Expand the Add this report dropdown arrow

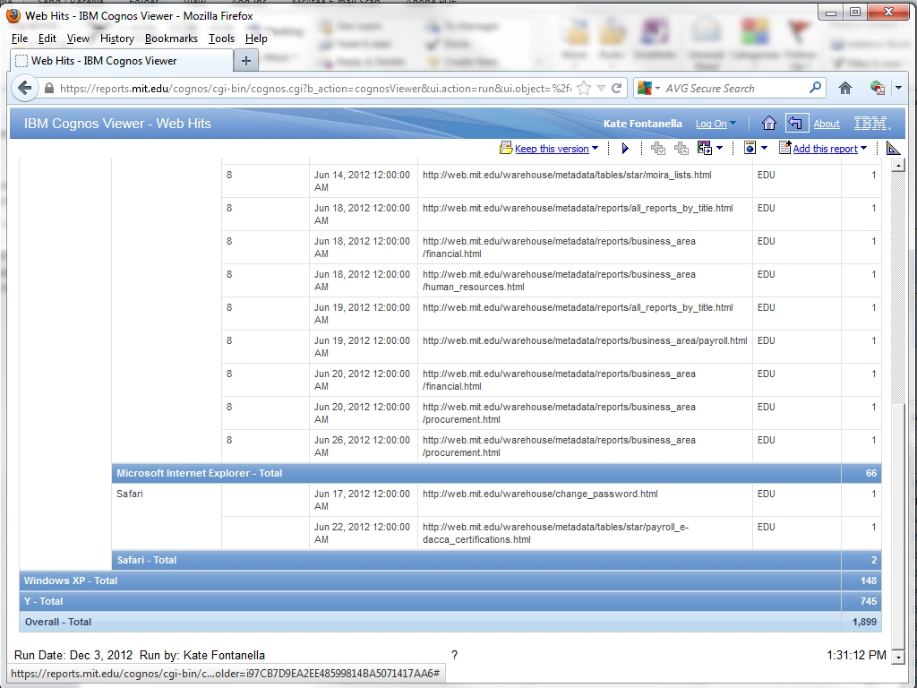click(x=864, y=149)
